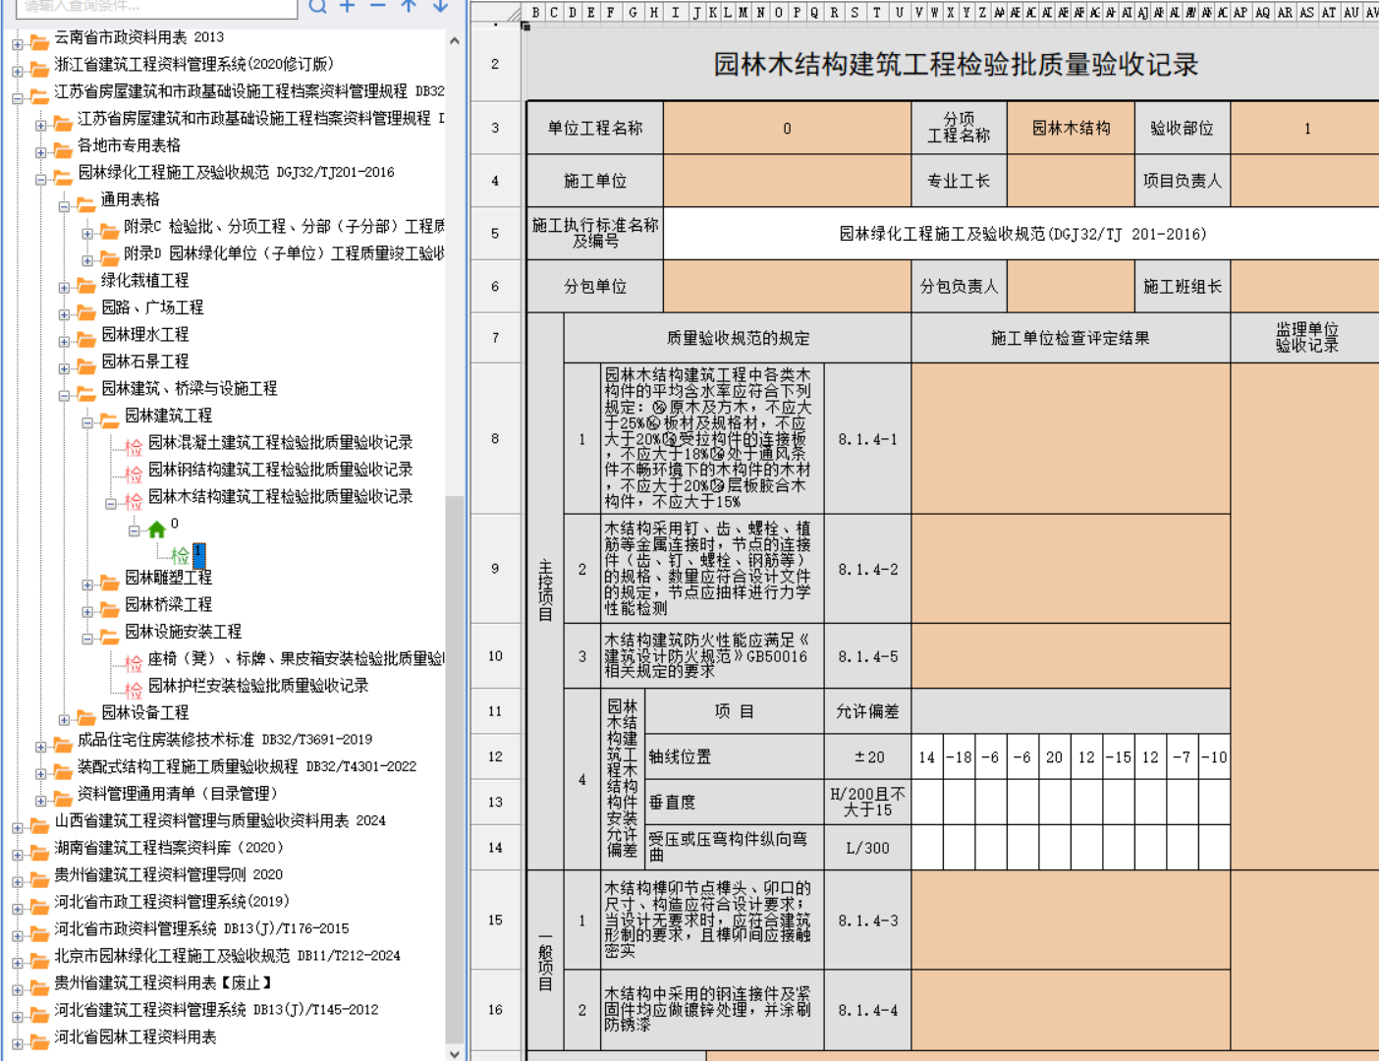Click the minus icon beside search

point(378,6)
